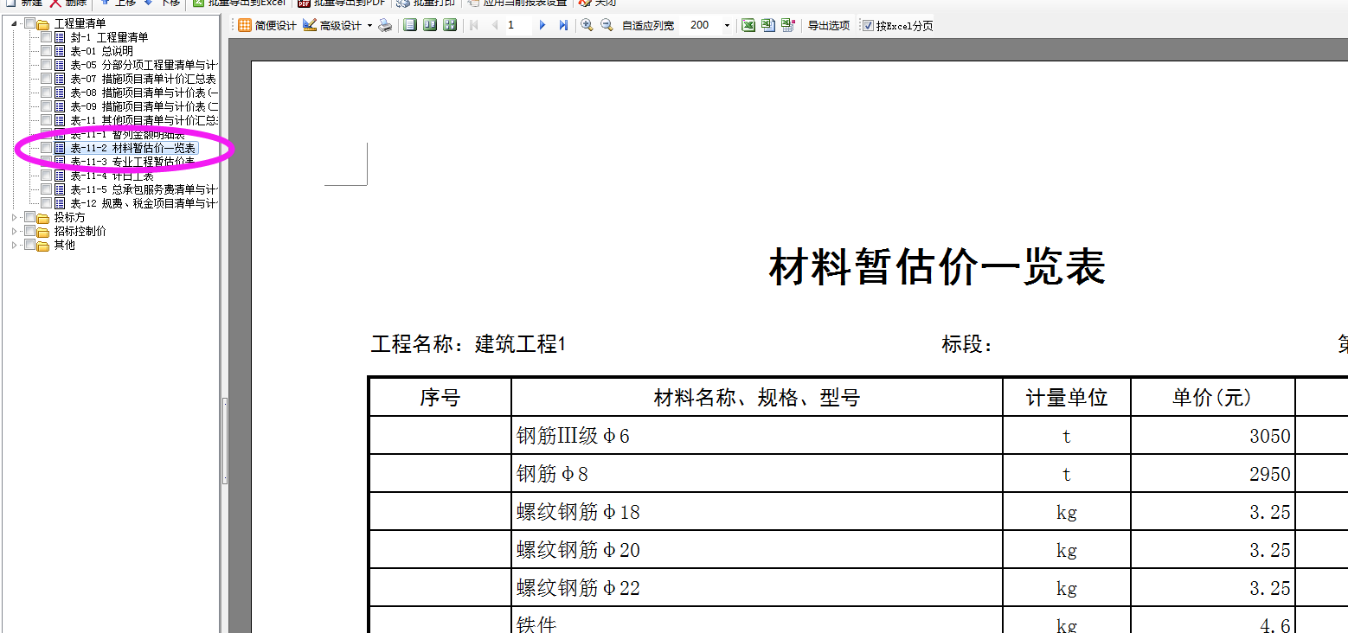Select 表-08 措施项目清单与计价表 in tree

click(x=144, y=93)
